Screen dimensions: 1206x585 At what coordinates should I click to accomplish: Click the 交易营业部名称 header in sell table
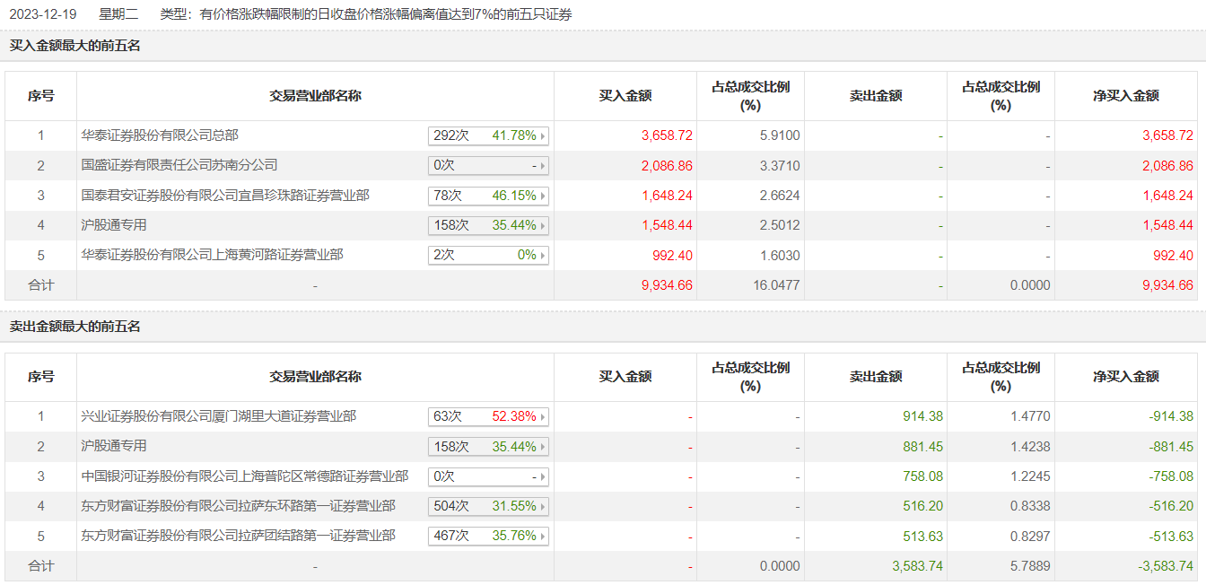point(315,377)
